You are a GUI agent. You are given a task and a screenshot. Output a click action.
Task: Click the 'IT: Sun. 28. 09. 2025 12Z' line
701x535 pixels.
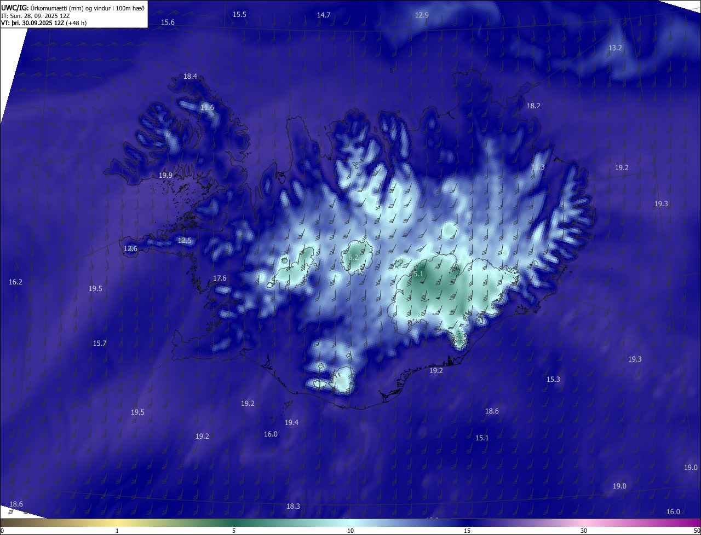[x=35, y=15]
